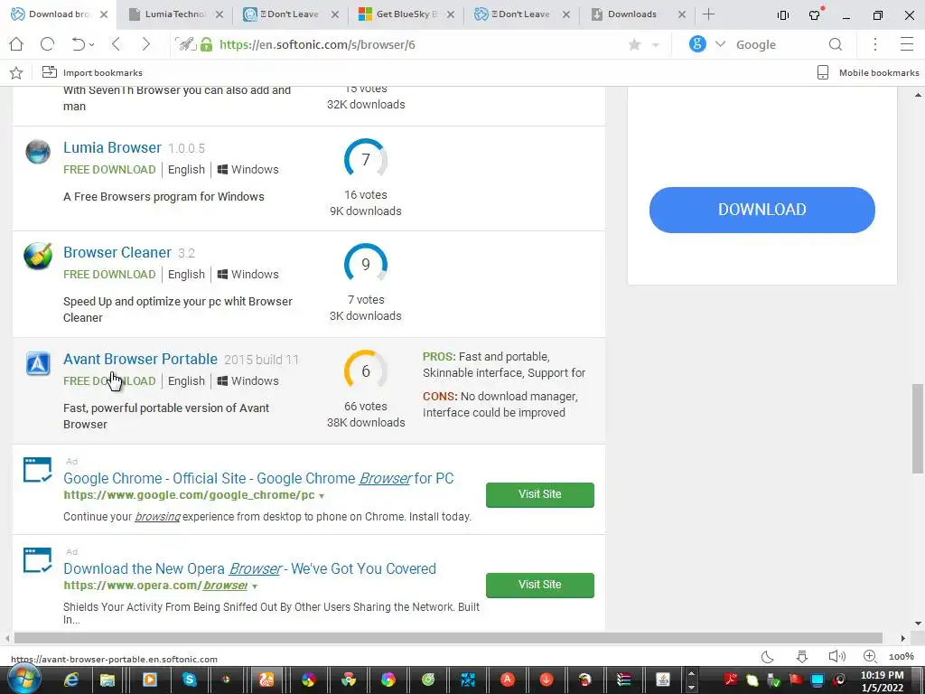
Task: Expand the Opera ad URL arrow
Action: click(x=255, y=586)
